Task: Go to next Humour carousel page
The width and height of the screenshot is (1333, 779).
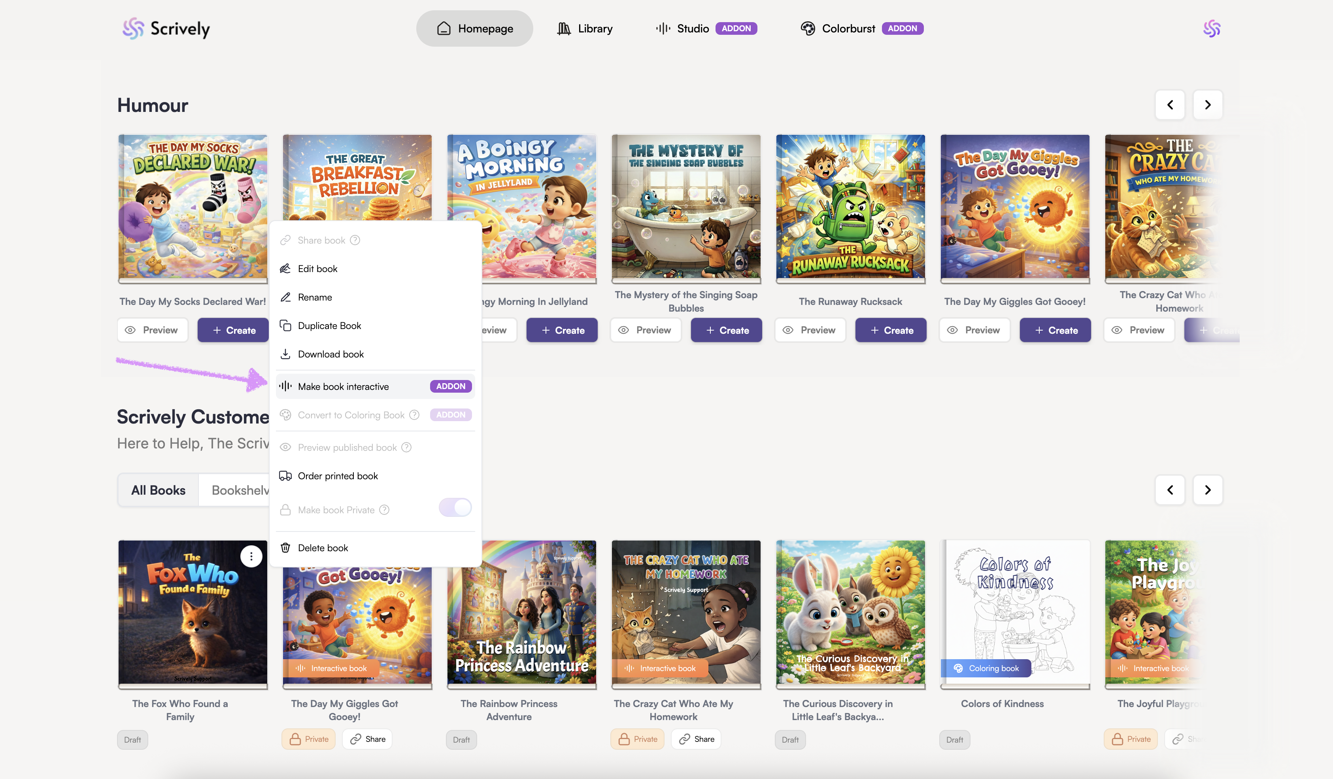Action: point(1208,105)
